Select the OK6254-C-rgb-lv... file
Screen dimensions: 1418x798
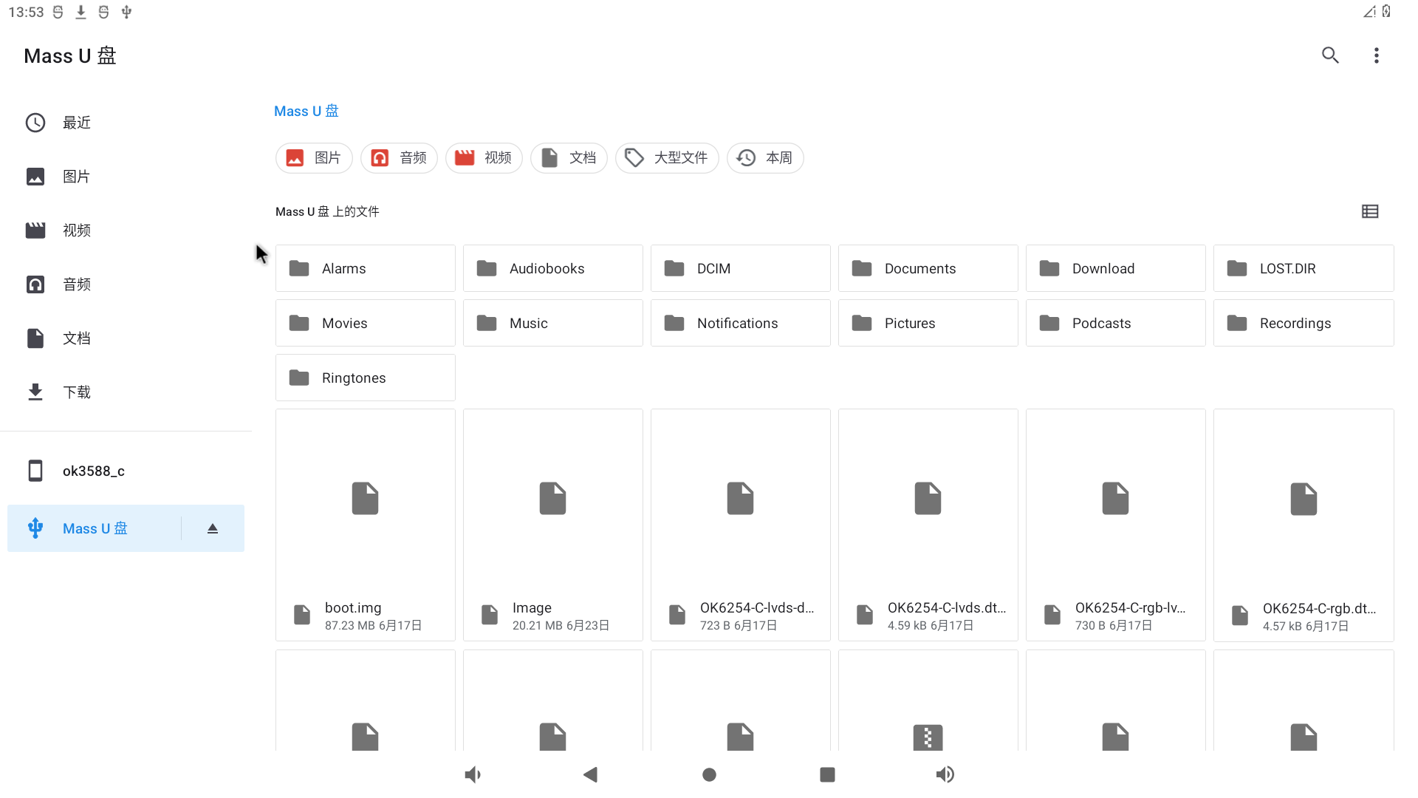pyautogui.click(x=1116, y=525)
